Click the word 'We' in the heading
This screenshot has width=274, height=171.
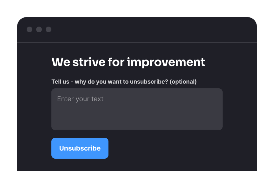pos(61,62)
